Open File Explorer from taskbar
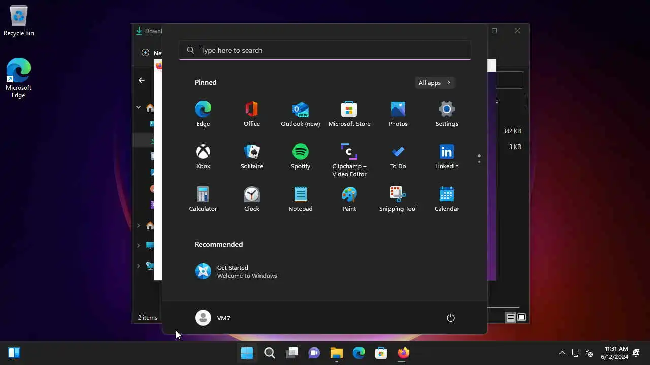The width and height of the screenshot is (650, 365). click(337, 353)
